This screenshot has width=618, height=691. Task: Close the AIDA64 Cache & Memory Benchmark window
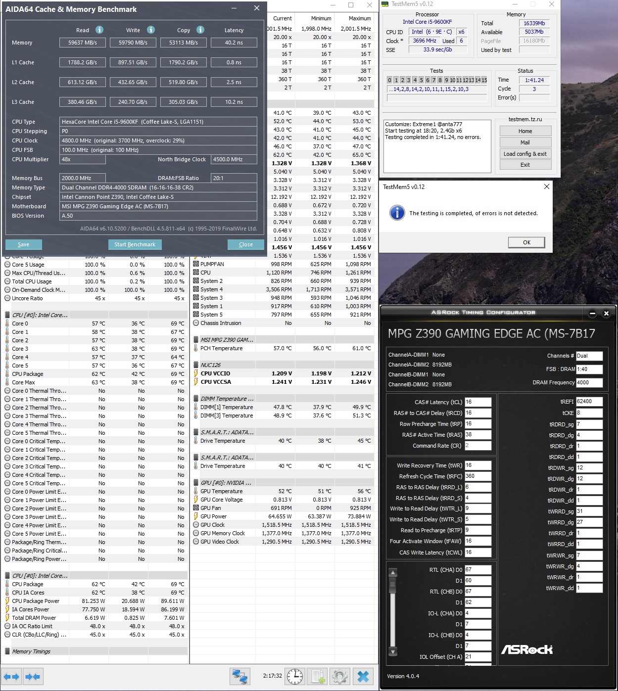[x=256, y=8]
